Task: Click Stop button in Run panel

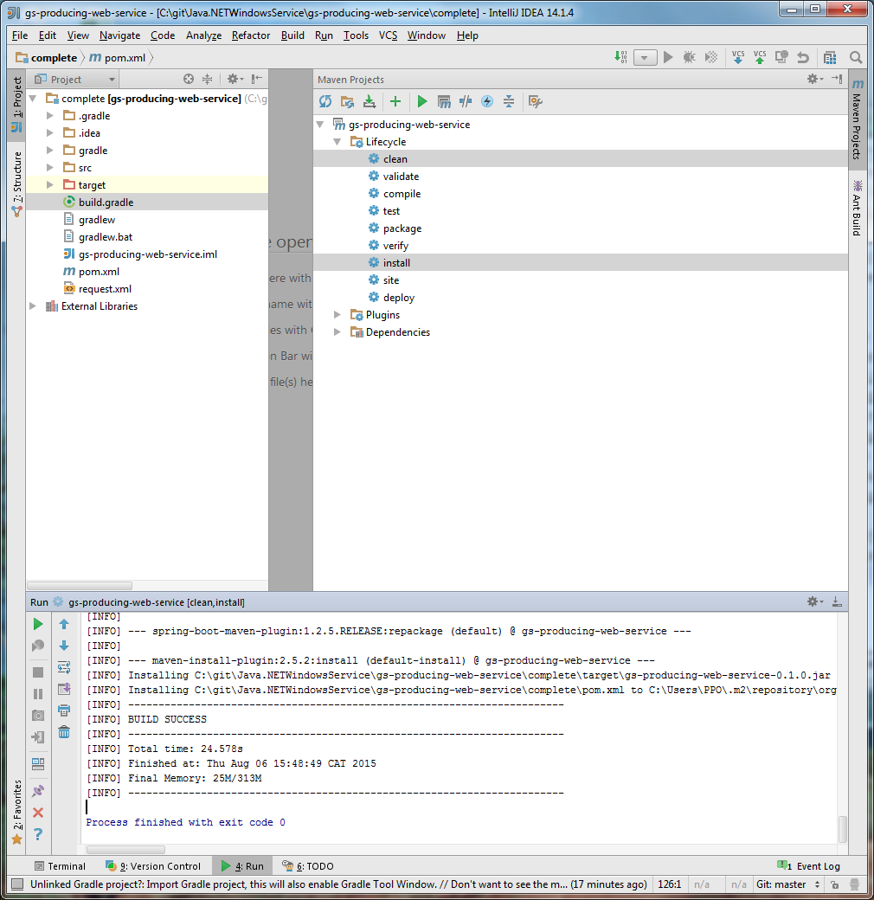Action: pyautogui.click(x=38, y=672)
